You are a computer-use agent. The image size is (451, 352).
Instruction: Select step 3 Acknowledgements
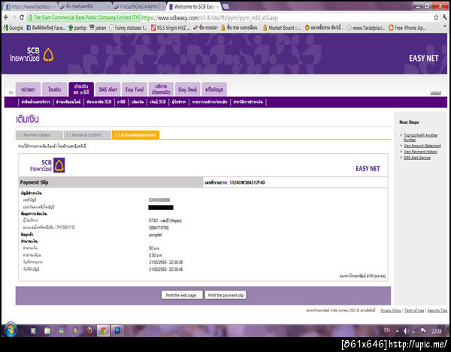coord(135,134)
